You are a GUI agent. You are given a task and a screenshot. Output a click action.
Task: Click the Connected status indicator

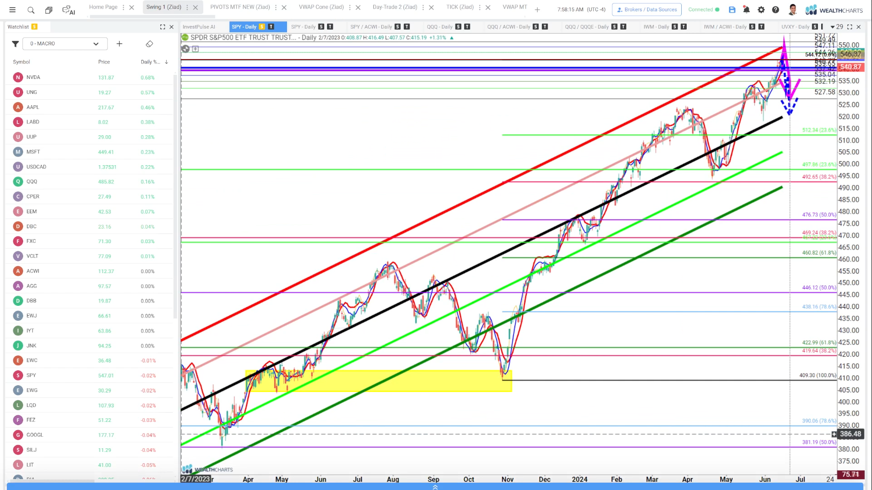704,10
